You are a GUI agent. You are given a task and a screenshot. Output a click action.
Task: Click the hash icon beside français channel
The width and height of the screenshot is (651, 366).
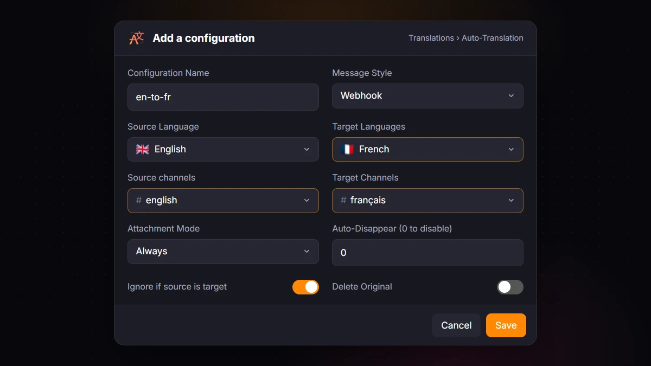pyautogui.click(x=343, y=200)
